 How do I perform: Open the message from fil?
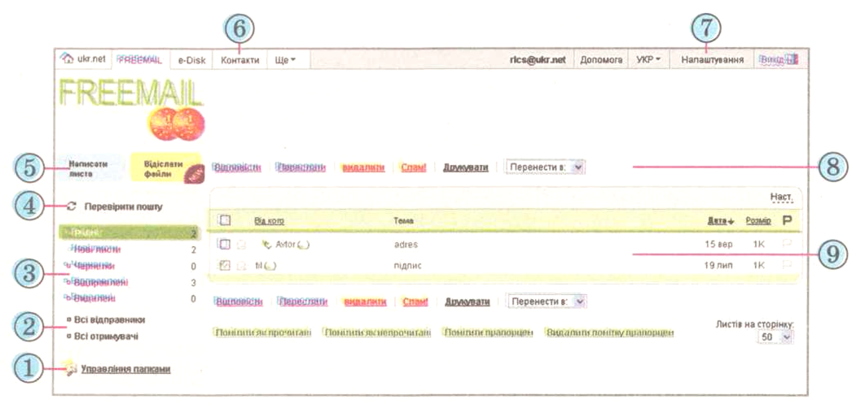(x=265, y=266)
